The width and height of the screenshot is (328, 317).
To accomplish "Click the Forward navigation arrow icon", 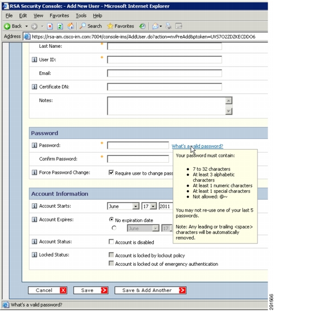I will 34,26.
